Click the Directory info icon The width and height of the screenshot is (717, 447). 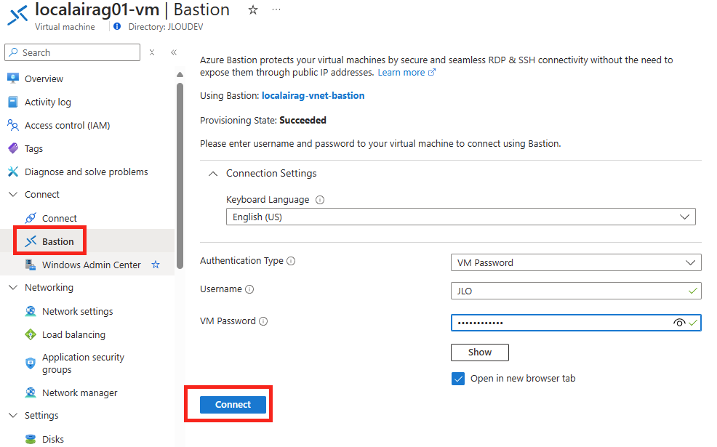(x=117, y=26)
